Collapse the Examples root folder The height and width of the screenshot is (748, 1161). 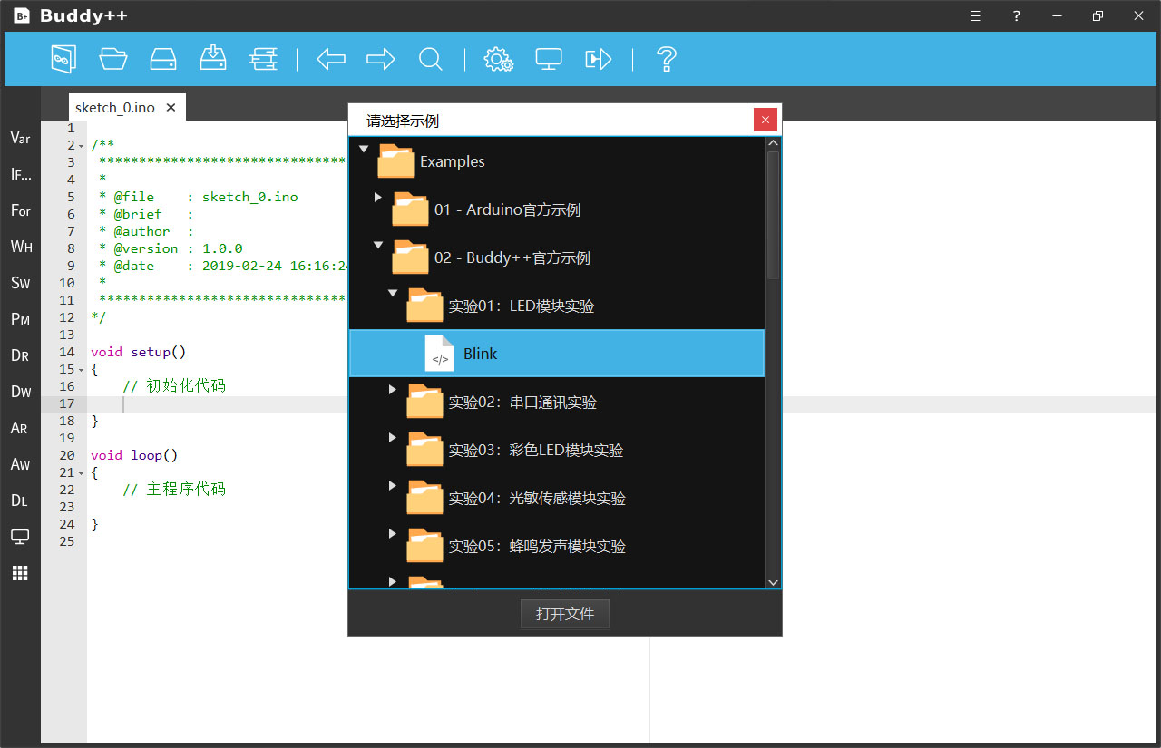(x=364, y=149)
